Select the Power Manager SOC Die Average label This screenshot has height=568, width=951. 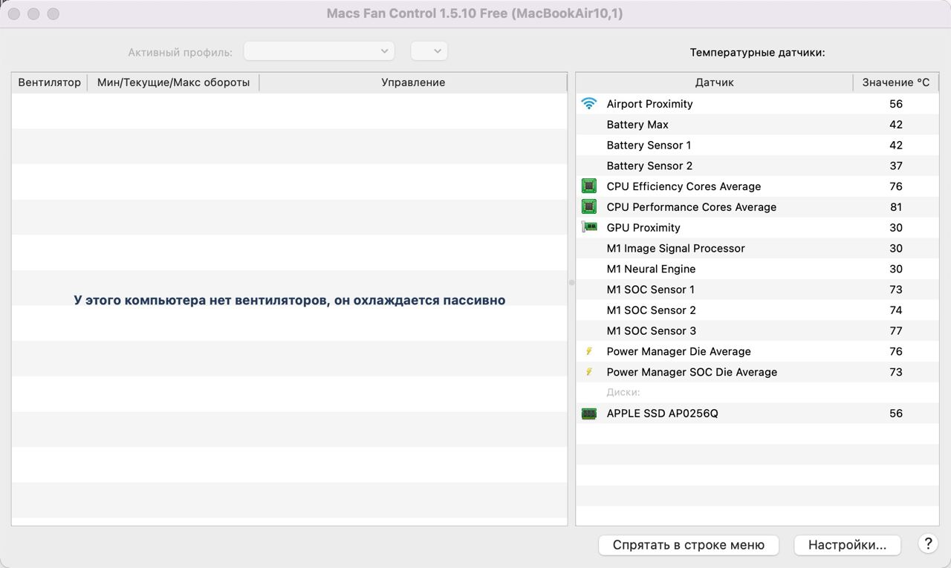click(x=692, y=372)
